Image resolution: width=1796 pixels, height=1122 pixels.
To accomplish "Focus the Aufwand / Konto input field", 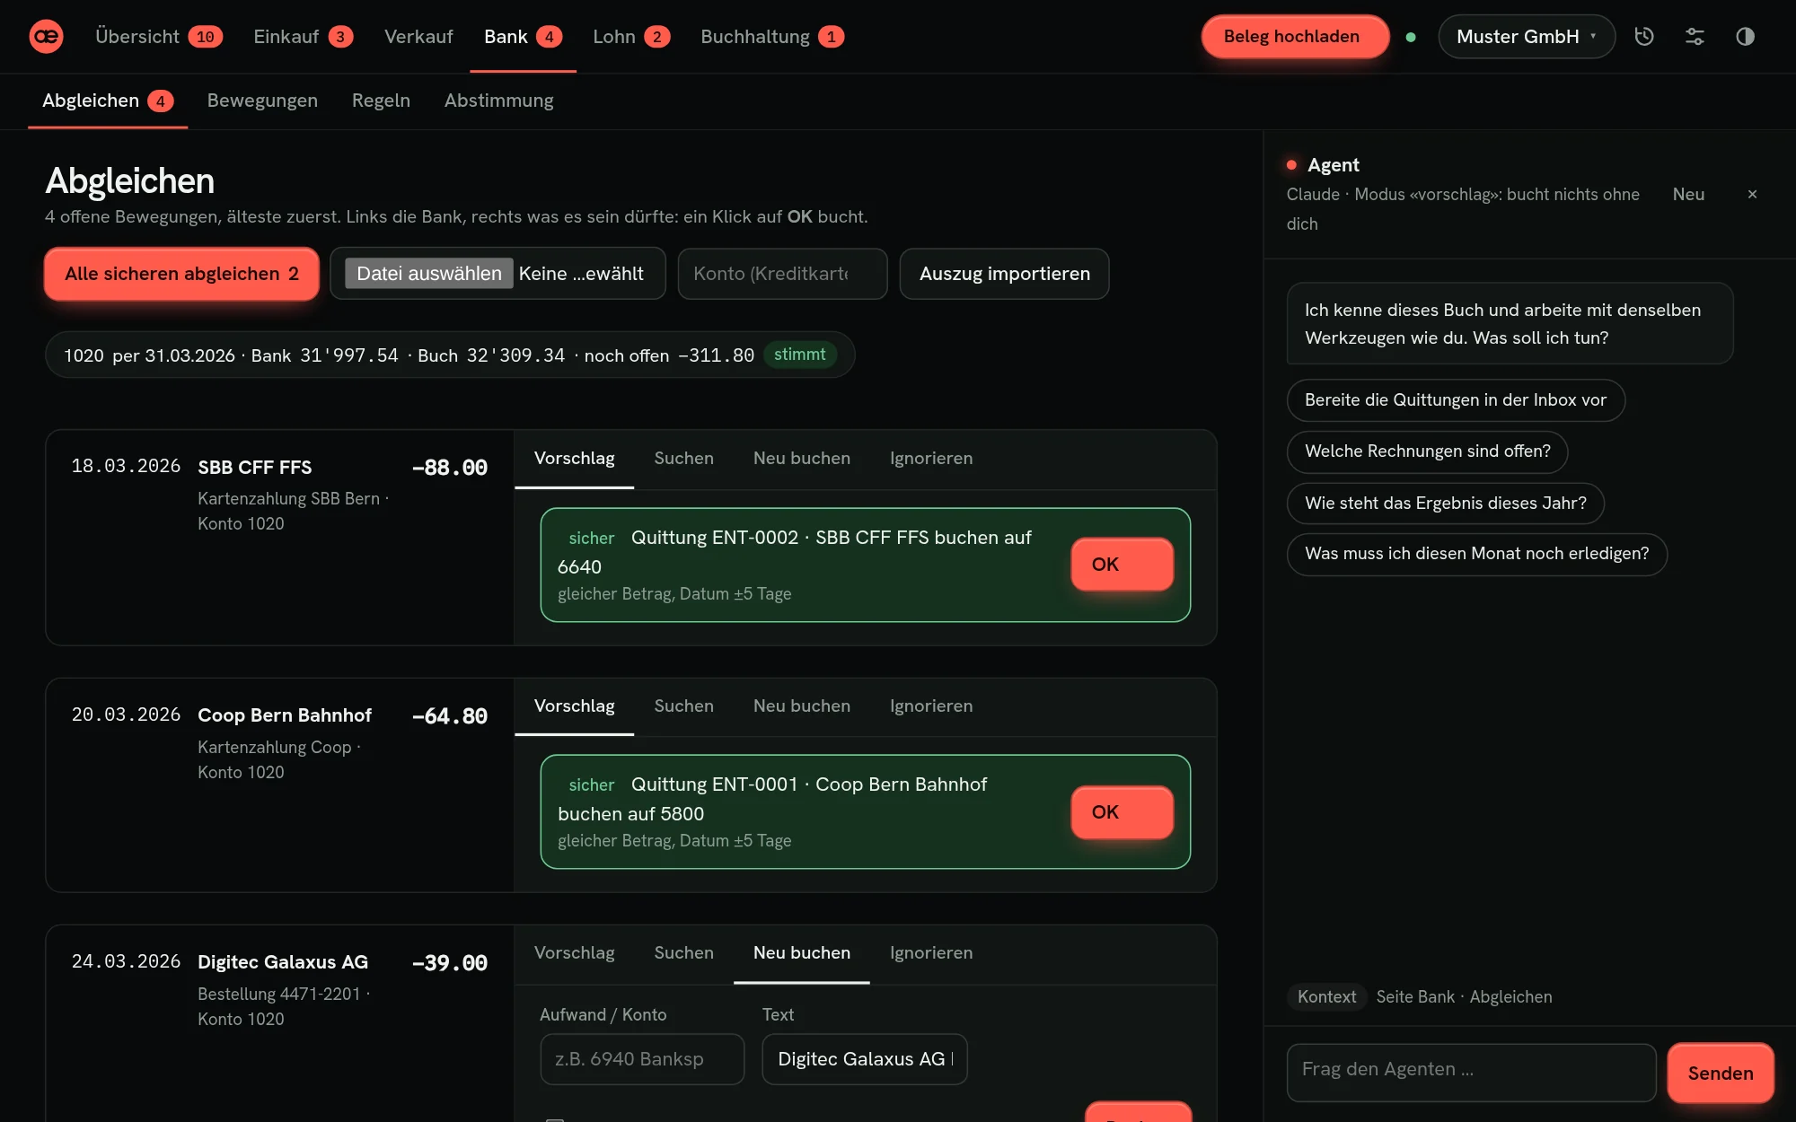I will click(x=642, y=1059).
